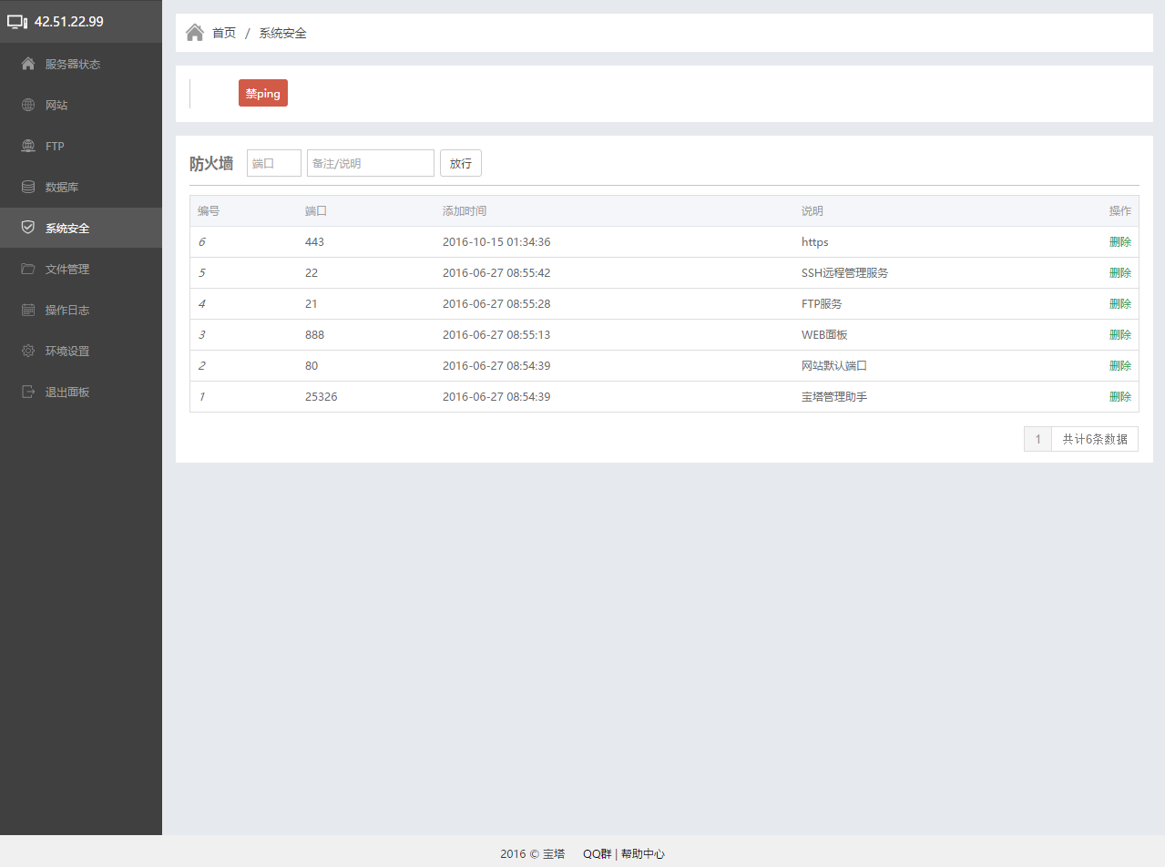Toggle the 禁ping setting
Screen dimensions: 1165x867
262,93
